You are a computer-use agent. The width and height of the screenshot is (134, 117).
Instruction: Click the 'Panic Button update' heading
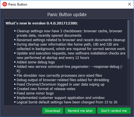tap(67, 14)
